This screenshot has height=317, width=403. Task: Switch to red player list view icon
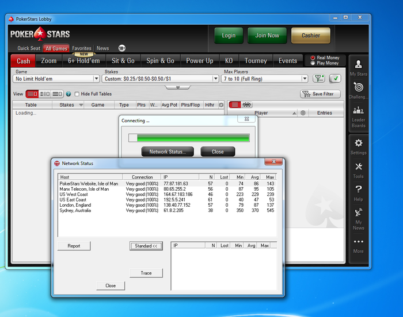235,105
